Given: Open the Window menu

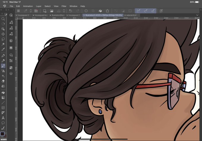Looking at the screenshot, I should click(x=73, y=6).
